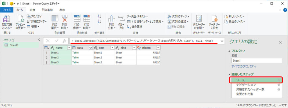Image resolution: width=288 pixels, height=108 pixels.
Task: Click the 名前 field containing Sheet1
Action: click(256, 60)
